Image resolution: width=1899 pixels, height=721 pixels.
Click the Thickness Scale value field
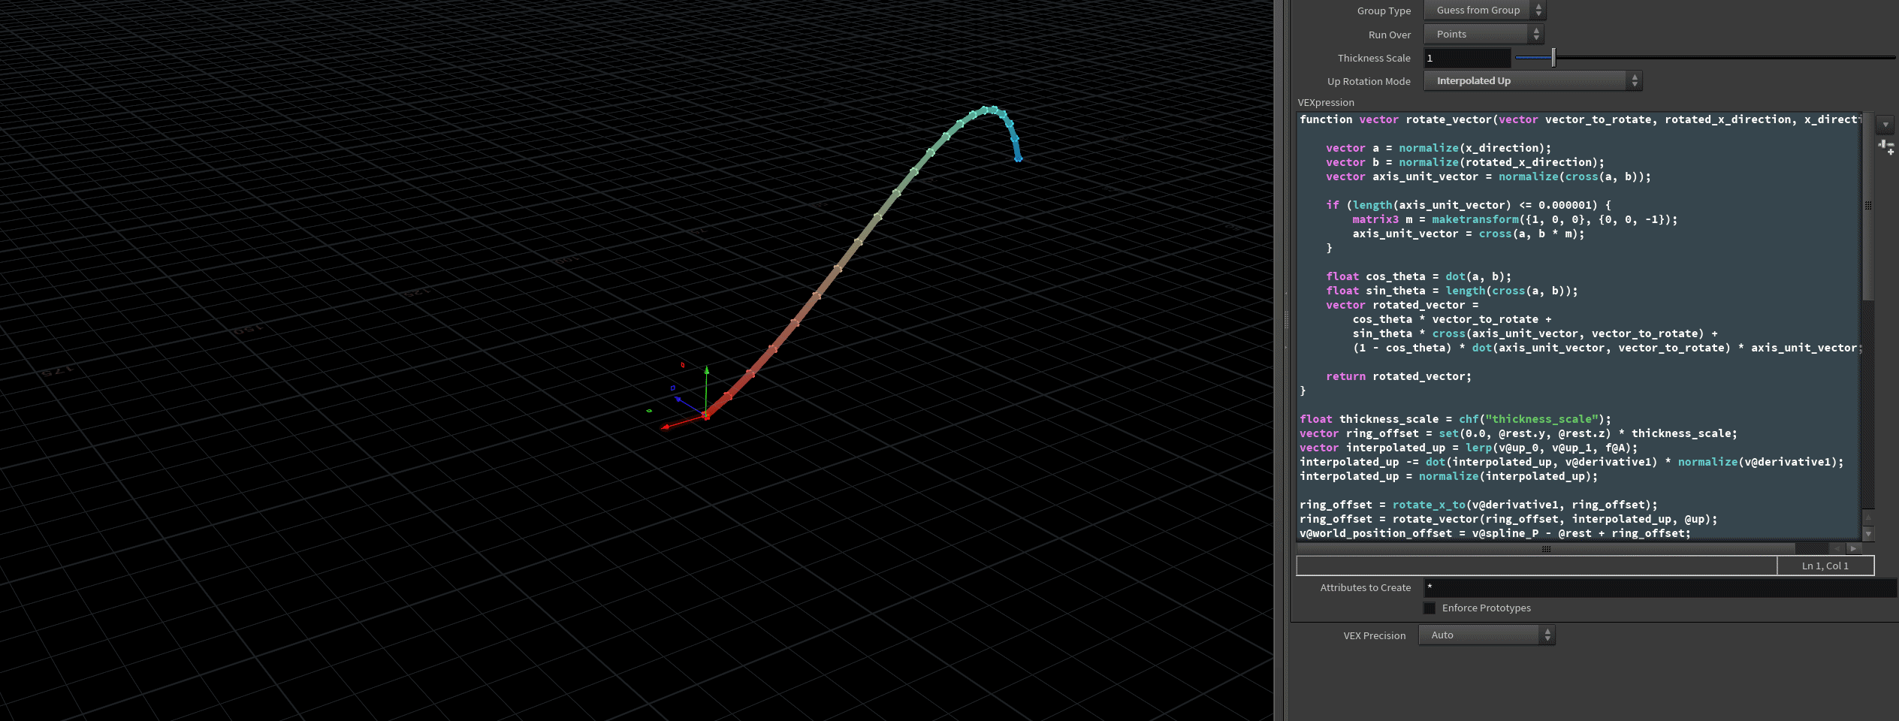point(1465,58)
